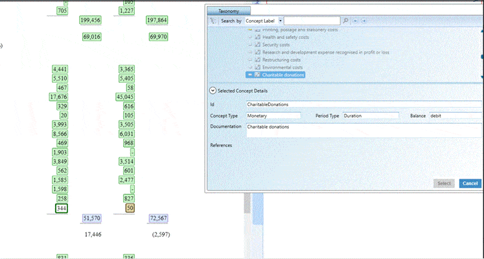Click the tagged value 1,903
The width and height of the screenshot is (484, 259).
coord(60,152)
